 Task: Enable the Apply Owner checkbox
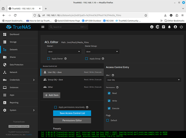tap(49, 59)
